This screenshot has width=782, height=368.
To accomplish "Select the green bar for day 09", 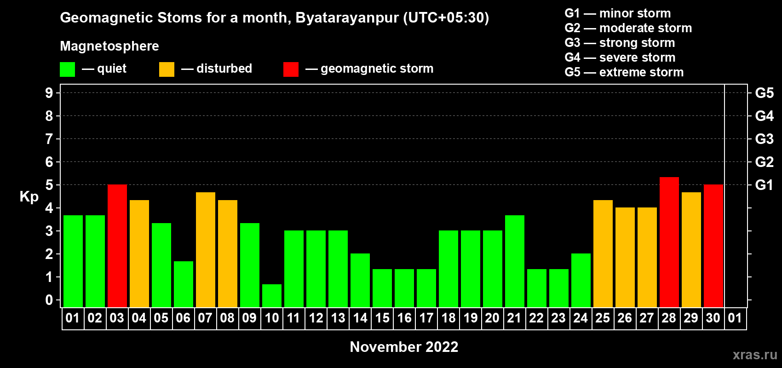I will pos(250,265).
